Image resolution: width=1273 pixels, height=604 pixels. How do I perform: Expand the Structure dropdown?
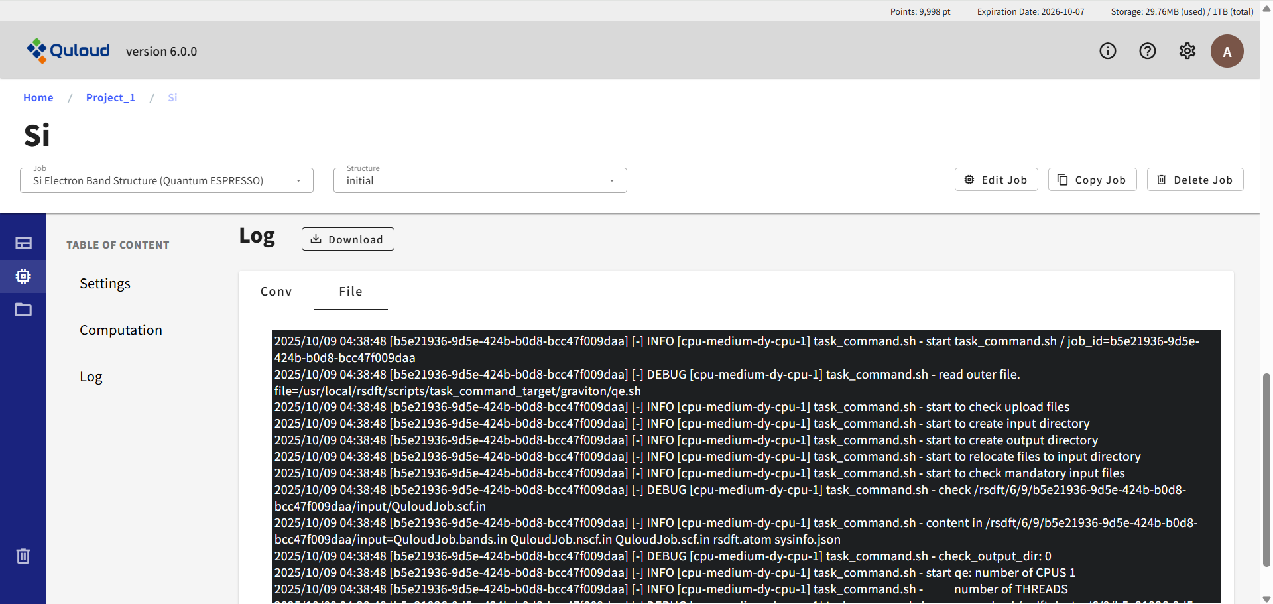[x=480, y=180]
